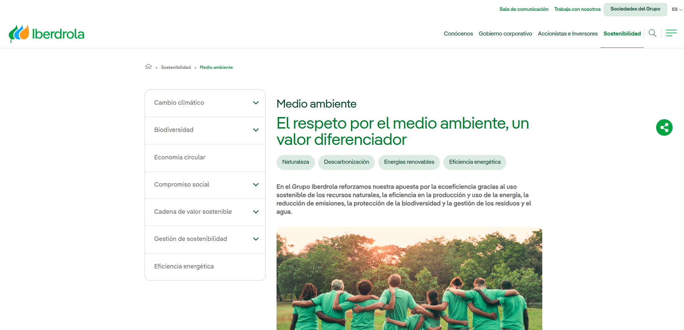Select the Descarbonización tag
This screenshot has height=330, width=684.
[346, 162]
